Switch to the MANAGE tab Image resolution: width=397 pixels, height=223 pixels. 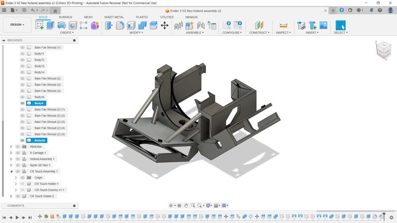tap(192, 17)
